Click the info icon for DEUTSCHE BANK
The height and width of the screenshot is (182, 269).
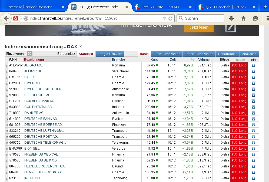click(x=254, y=119)
